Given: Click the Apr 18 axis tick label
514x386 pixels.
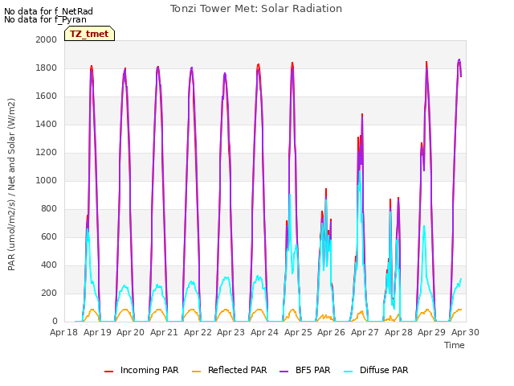Looking at the screenshot, I should click(63, 332).
